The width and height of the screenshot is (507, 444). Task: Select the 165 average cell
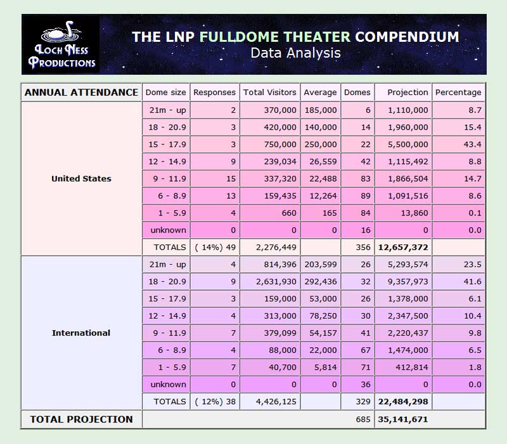[x=321, y=213]
